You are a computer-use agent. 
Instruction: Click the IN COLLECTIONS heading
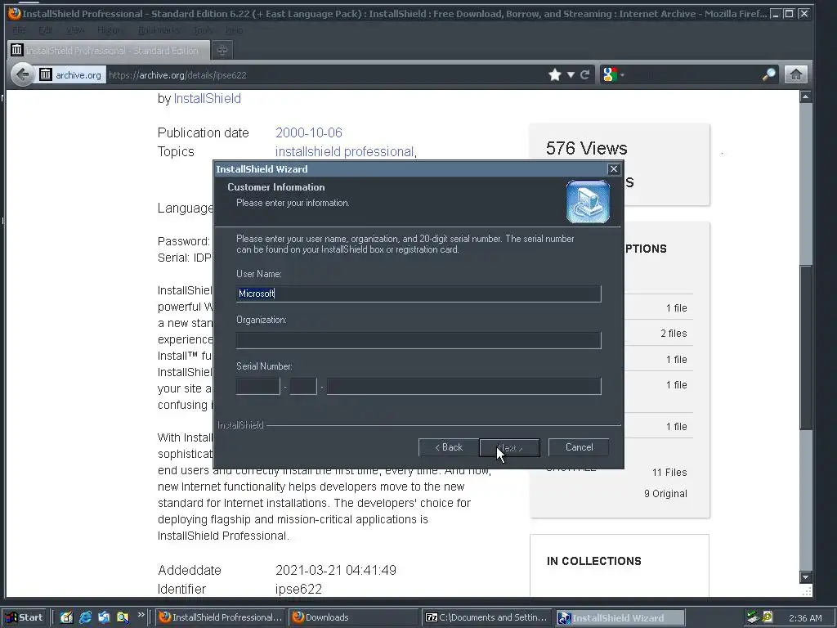pyautogui.click(x=593, y=561)
